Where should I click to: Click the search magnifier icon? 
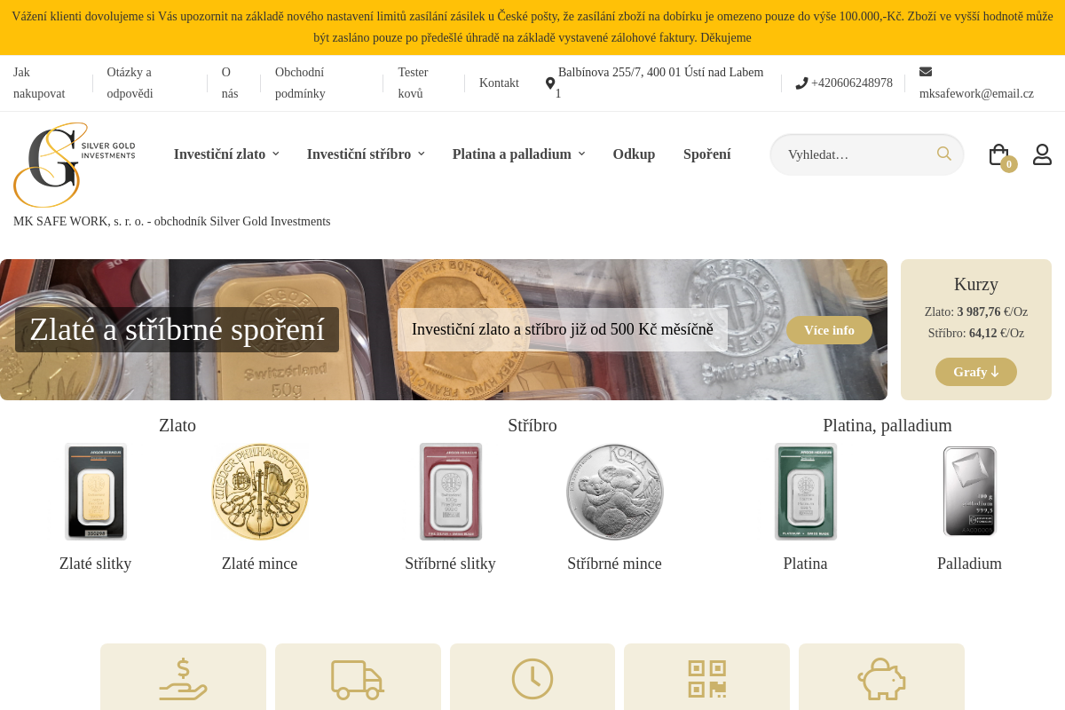coord(944,154)
